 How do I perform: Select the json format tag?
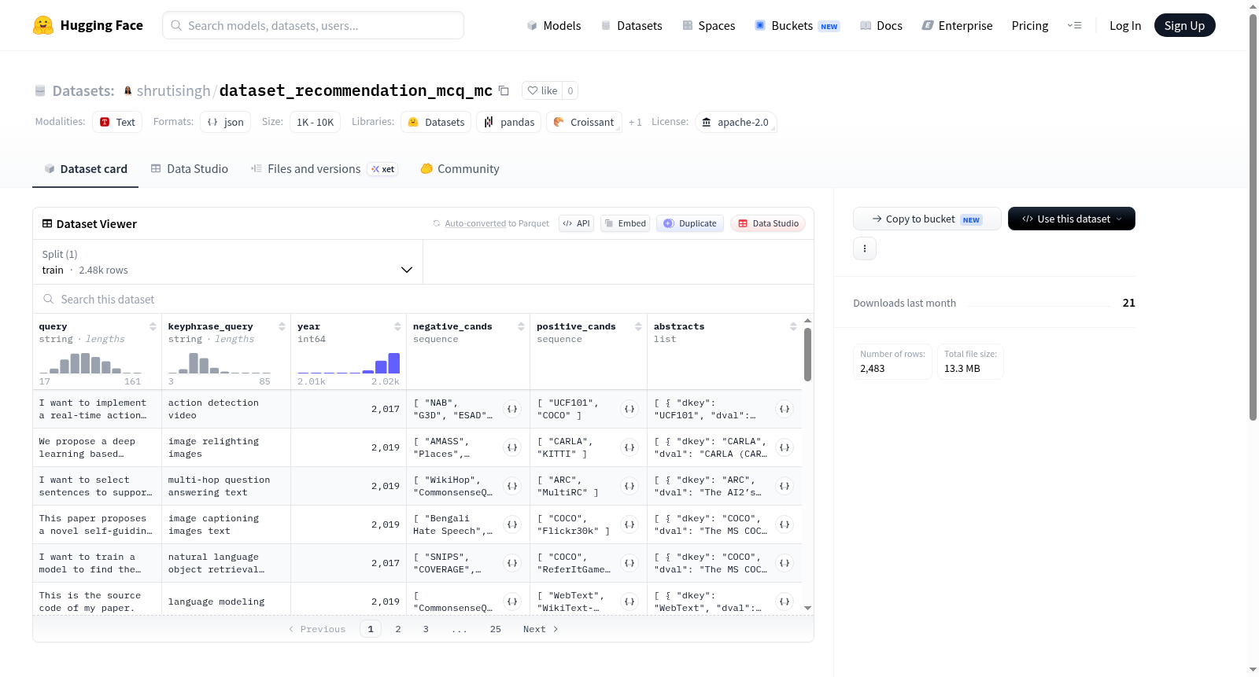225,122
